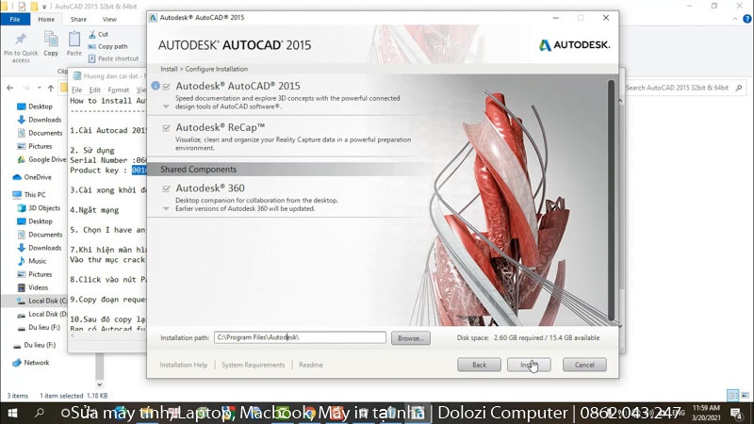Open the File menu in Notepad

pyautogui.click(x=76, y=90)
